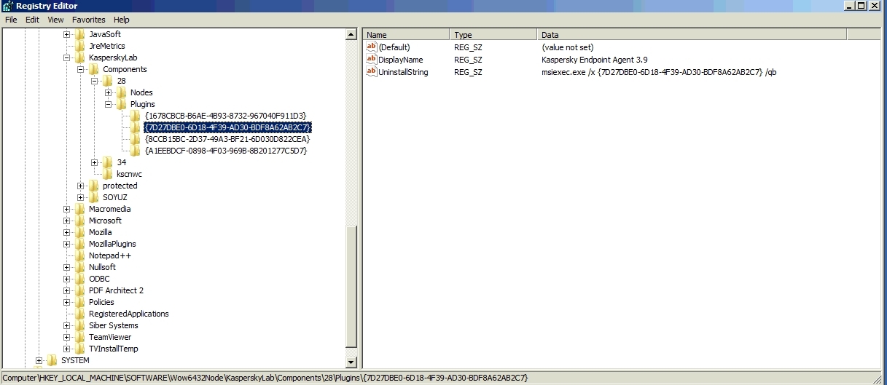Click the TeamViewer folder icon
Image resolution: width=887 pixels, height=385 pixels.
[x=80, y=337]
